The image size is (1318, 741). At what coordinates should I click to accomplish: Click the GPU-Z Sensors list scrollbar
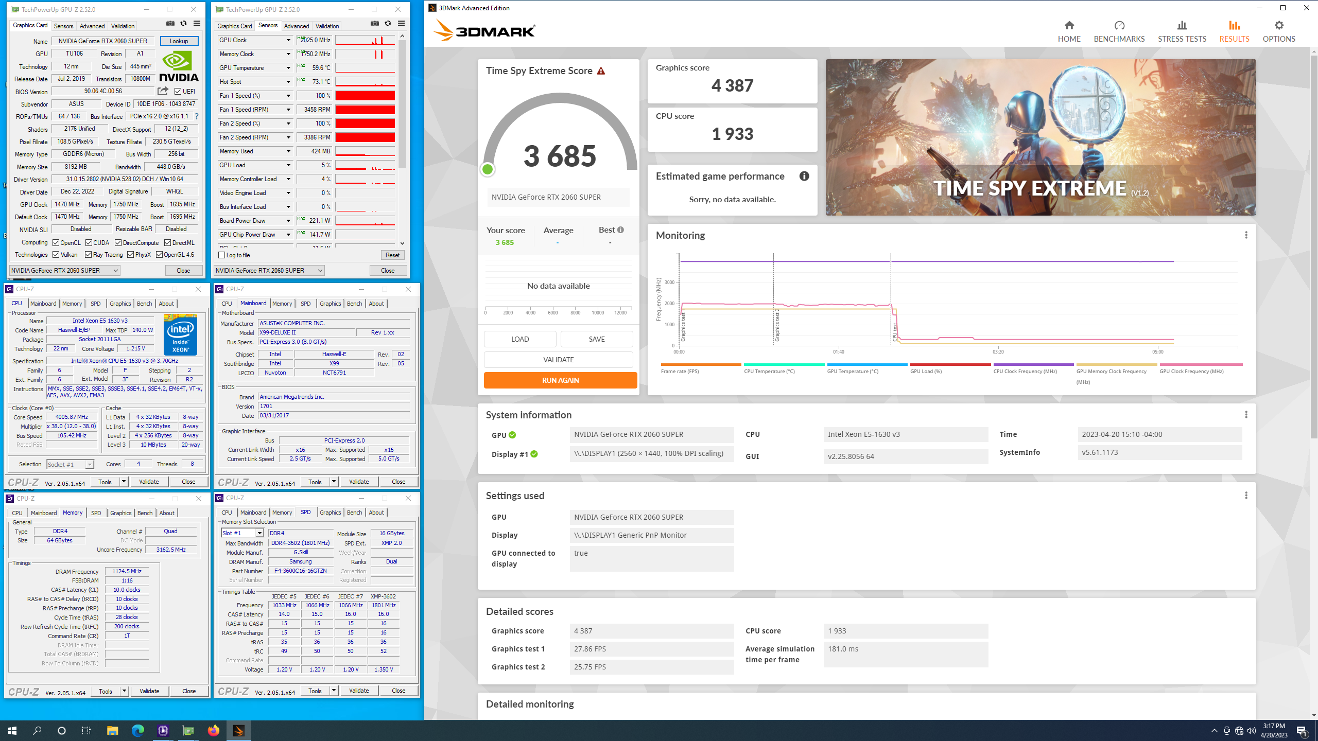click(402, 103)
